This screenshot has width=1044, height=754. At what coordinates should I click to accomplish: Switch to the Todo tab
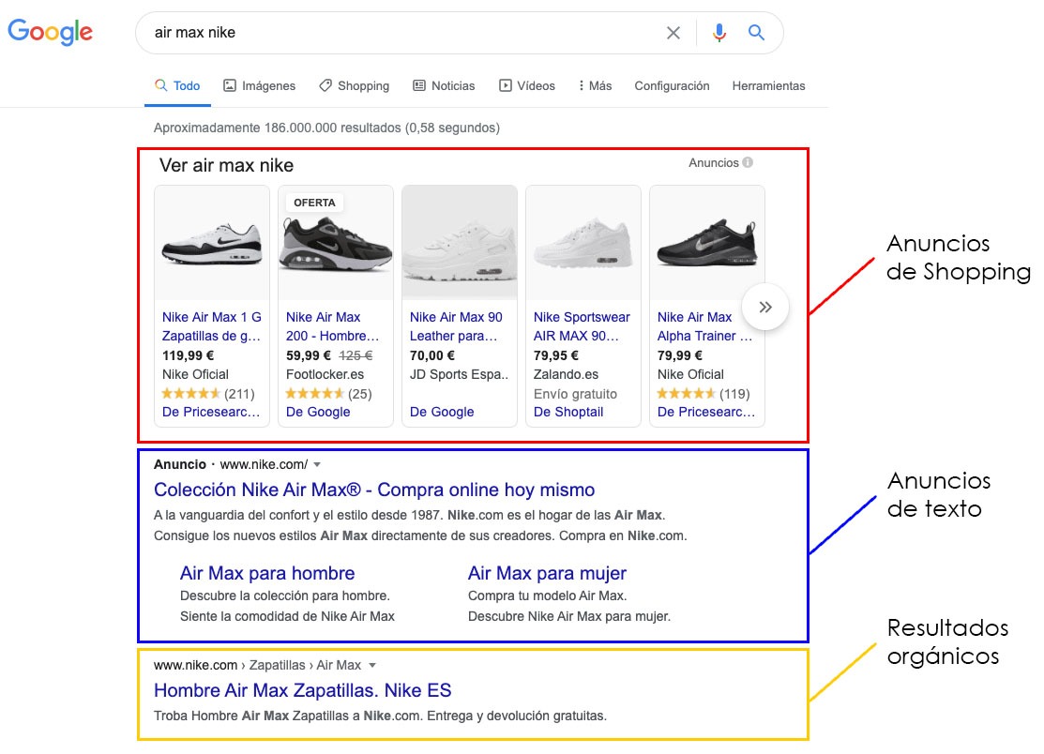coord(178,86)
